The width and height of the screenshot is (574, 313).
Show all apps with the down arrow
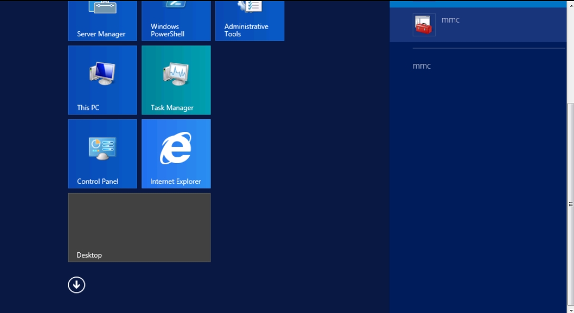(76, 285)
